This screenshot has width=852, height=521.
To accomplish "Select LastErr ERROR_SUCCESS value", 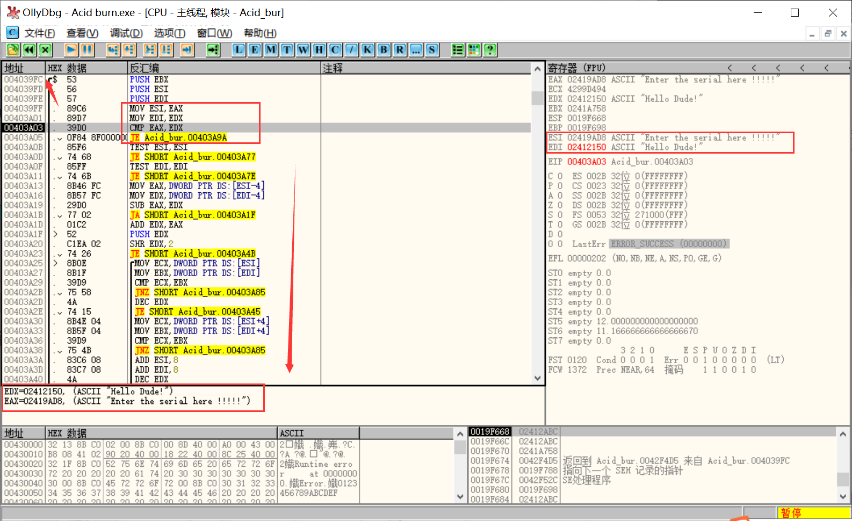I will [x=669, y=244].
